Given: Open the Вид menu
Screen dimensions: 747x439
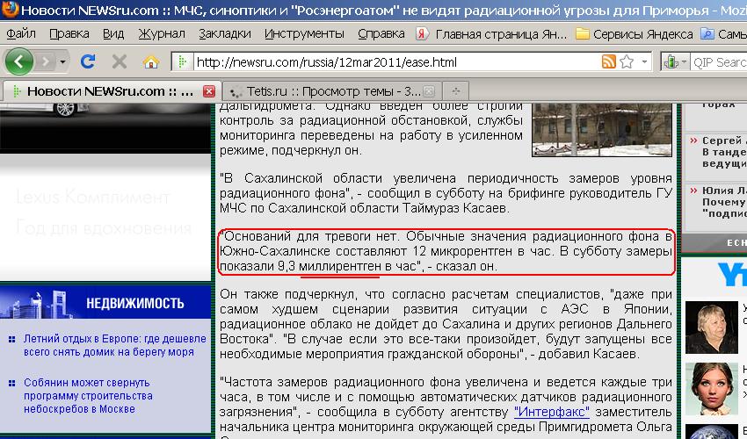Looking at the screenshot, I should coord(113,34).
